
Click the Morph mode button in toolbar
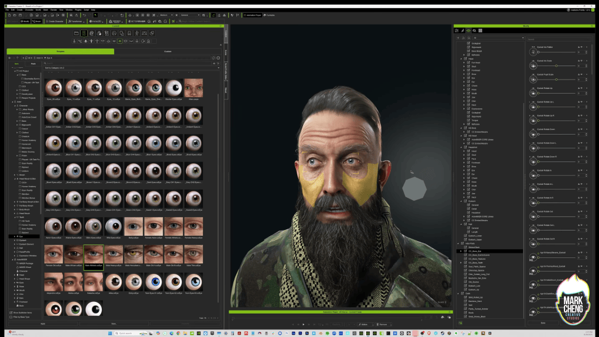click(36, 22)
